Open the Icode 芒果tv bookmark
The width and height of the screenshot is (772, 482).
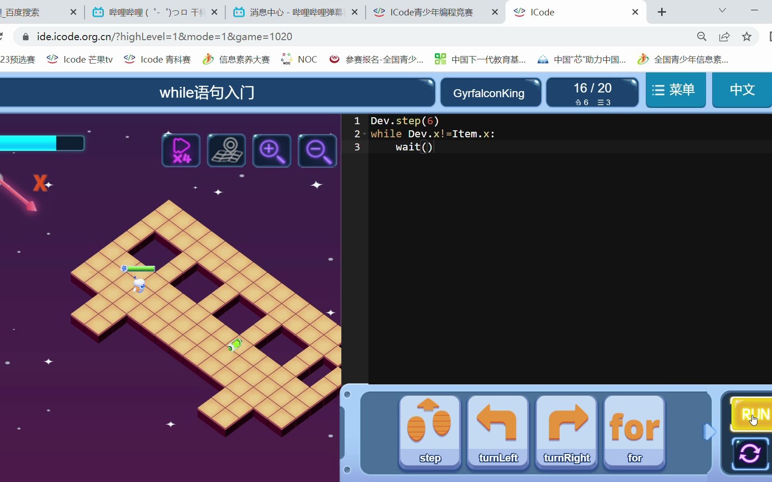[x=80, y=59]
